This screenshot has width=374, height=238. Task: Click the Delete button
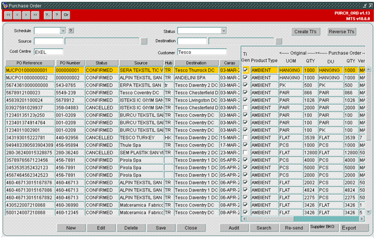(x=131, y=228)
